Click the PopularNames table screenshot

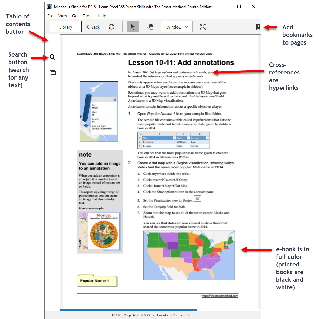click(174, 140)
